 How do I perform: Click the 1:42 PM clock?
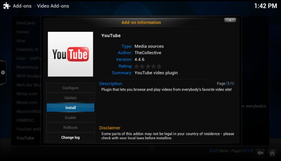(266, 6)
